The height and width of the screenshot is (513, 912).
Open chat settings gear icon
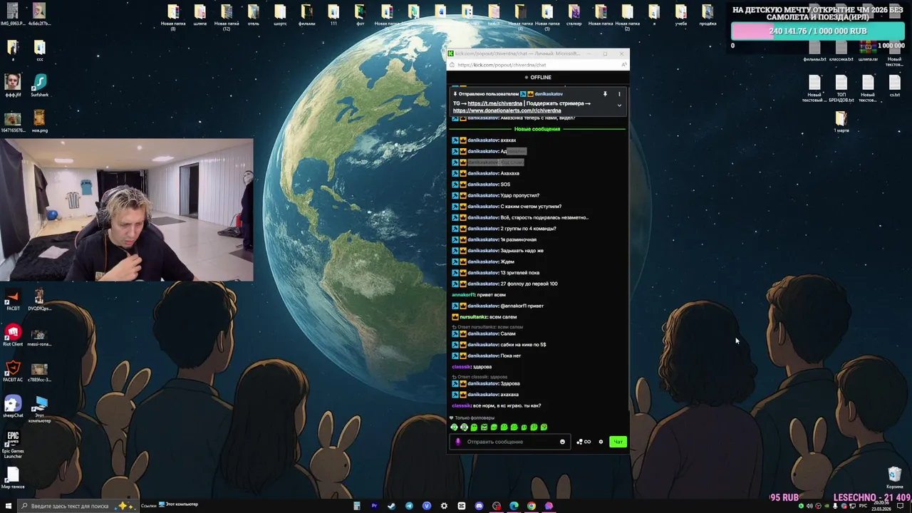[601, 442]
